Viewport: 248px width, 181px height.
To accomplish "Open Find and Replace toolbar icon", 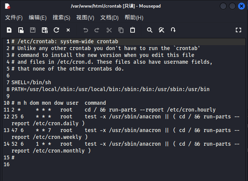I will coord(162,30).
